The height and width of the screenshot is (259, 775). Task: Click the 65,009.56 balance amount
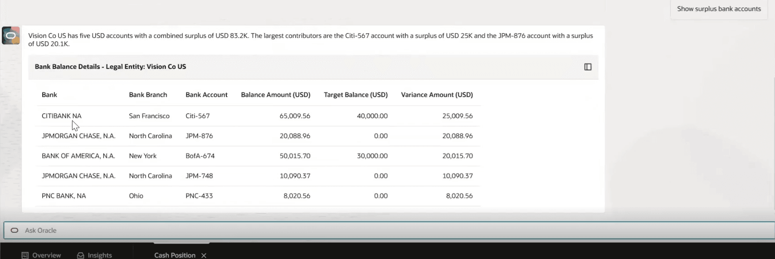[295, 116]
